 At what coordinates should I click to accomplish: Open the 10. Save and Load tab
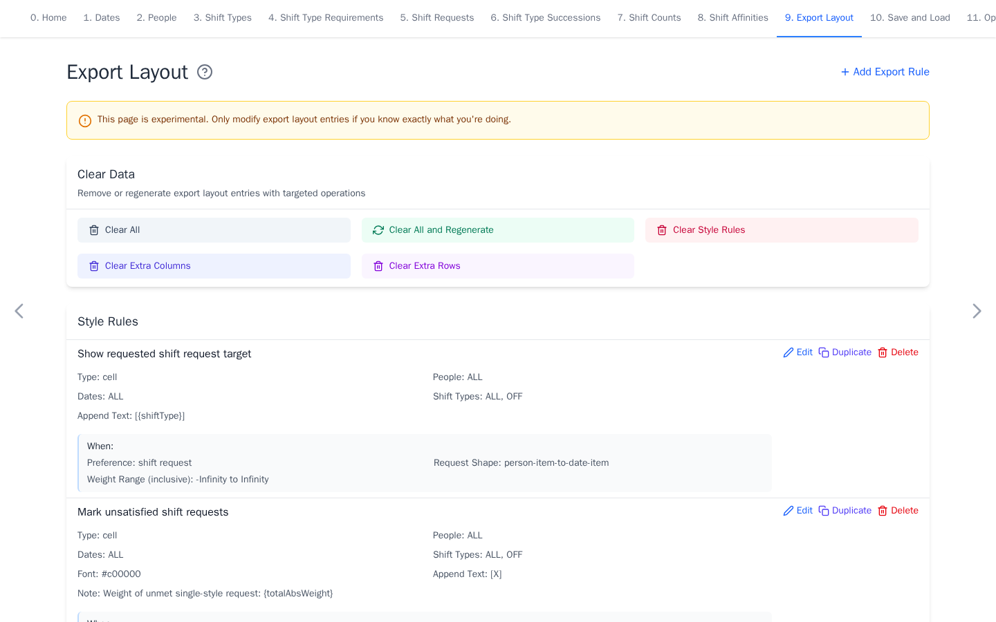pyautogui.click(x=910, y=18)
